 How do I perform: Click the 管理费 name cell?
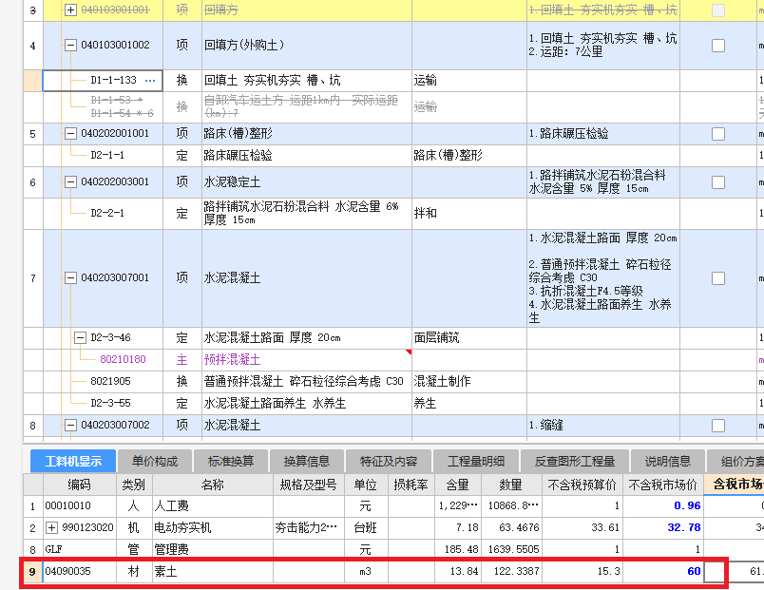click(213, 549)
